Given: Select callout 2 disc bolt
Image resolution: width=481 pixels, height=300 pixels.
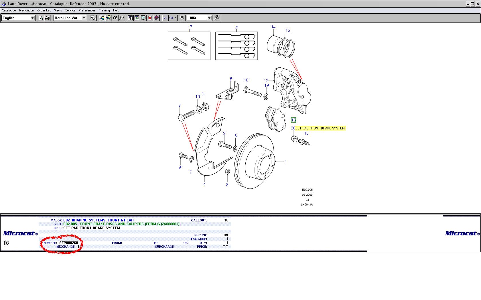Looking at the screenshot, I should pyautogui.click(x=224, y=133).
